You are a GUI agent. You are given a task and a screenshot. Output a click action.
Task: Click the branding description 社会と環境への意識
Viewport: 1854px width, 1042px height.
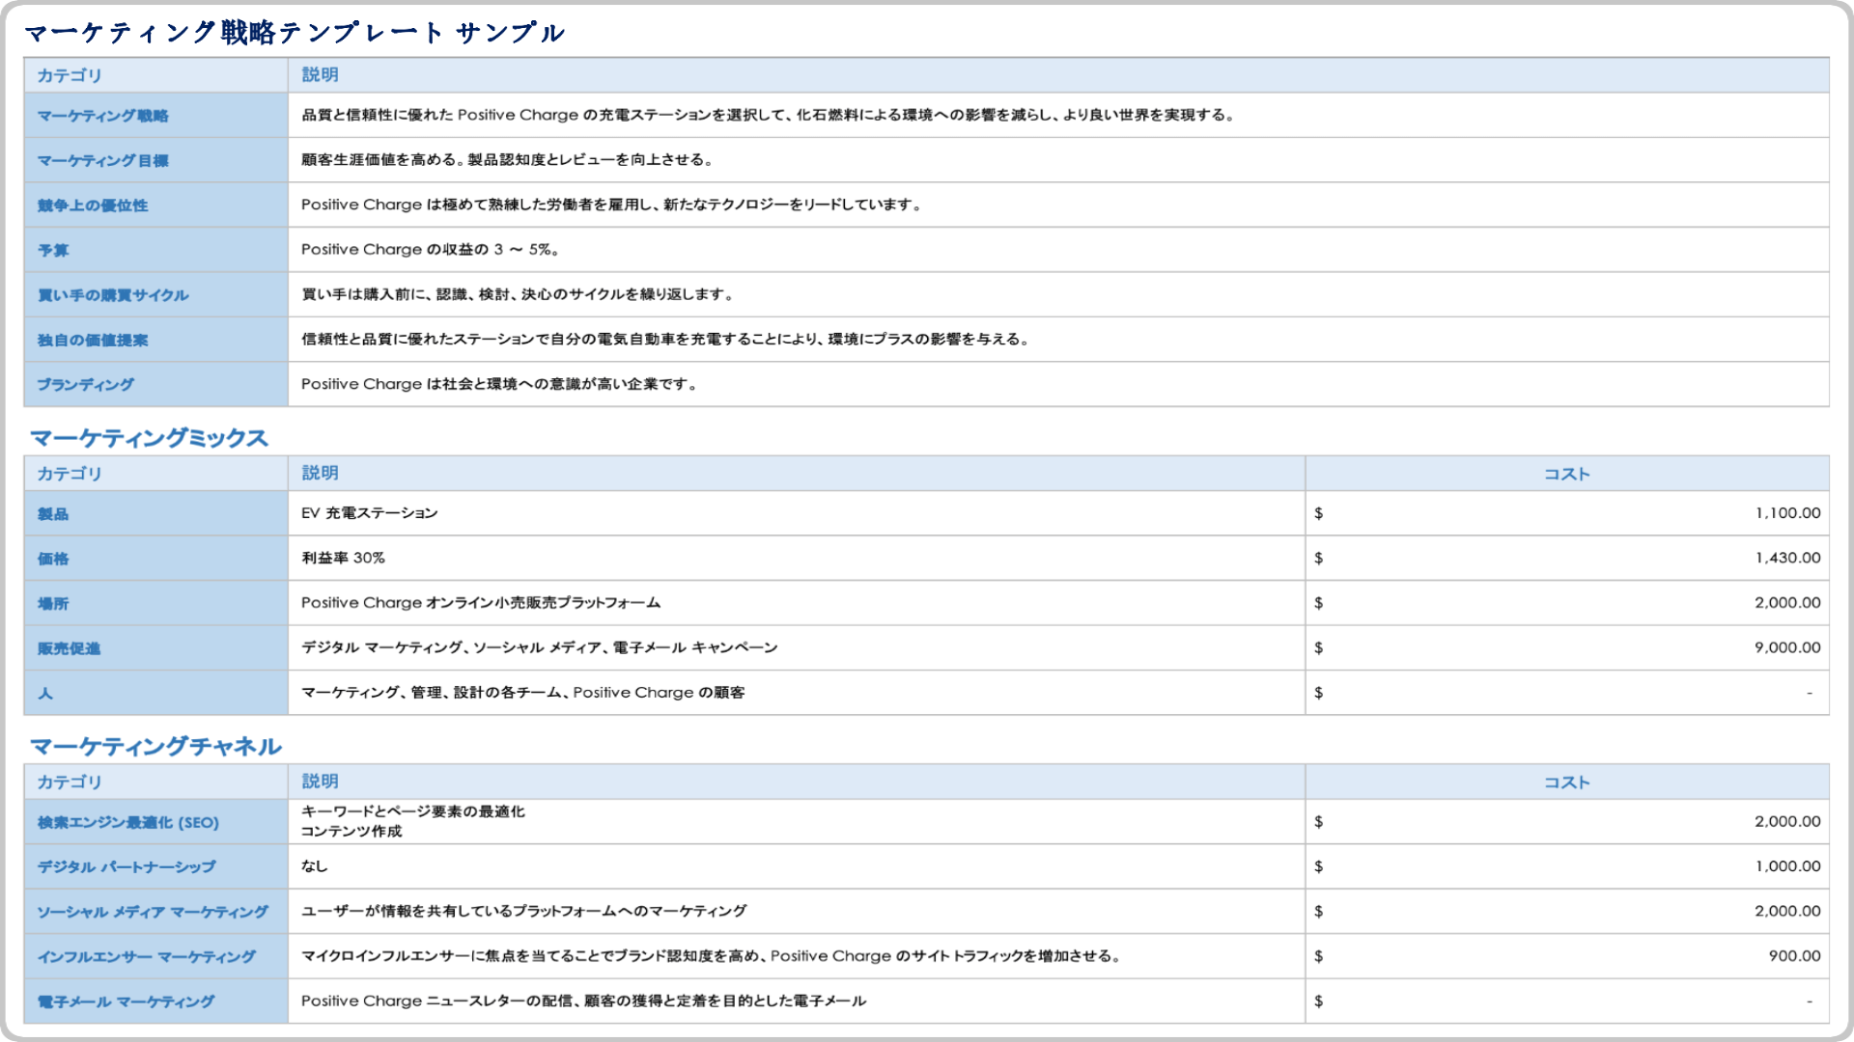coord(499,384)
